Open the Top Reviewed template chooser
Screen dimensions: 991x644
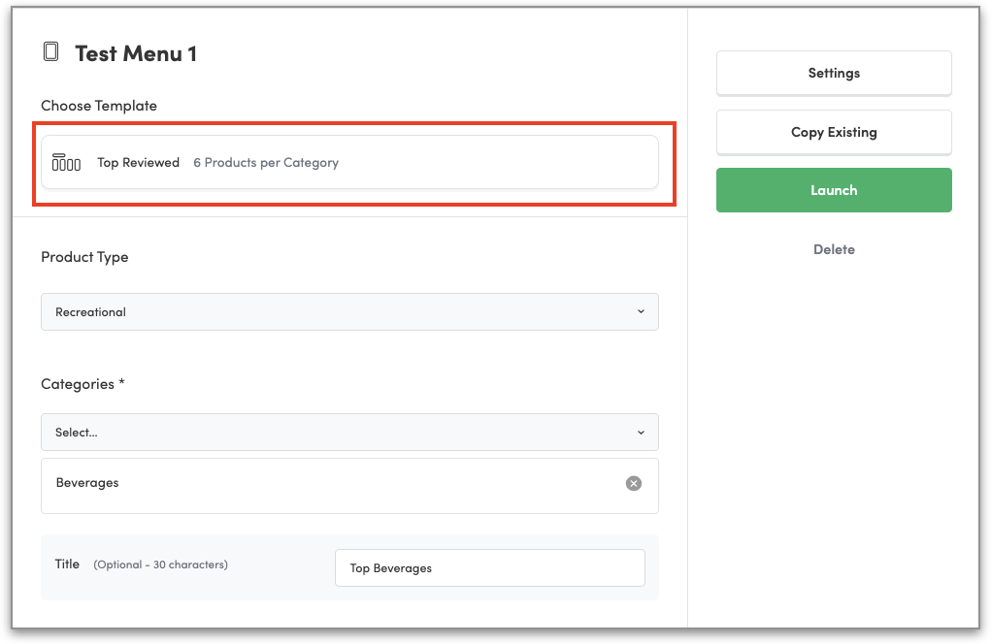pos(349,163)
